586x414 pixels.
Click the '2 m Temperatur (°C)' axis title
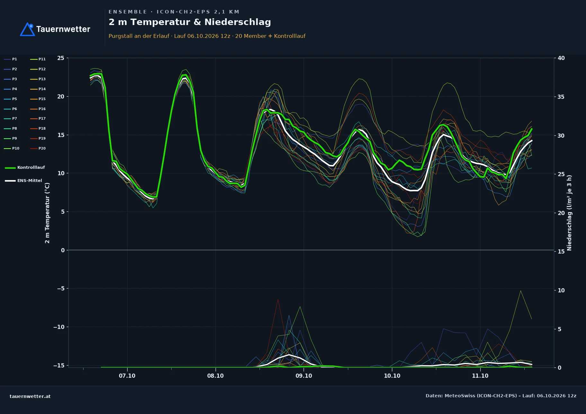(47, 213)
